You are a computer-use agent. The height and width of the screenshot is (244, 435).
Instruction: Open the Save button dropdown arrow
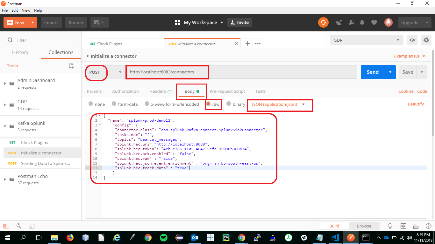pos(422,72)
